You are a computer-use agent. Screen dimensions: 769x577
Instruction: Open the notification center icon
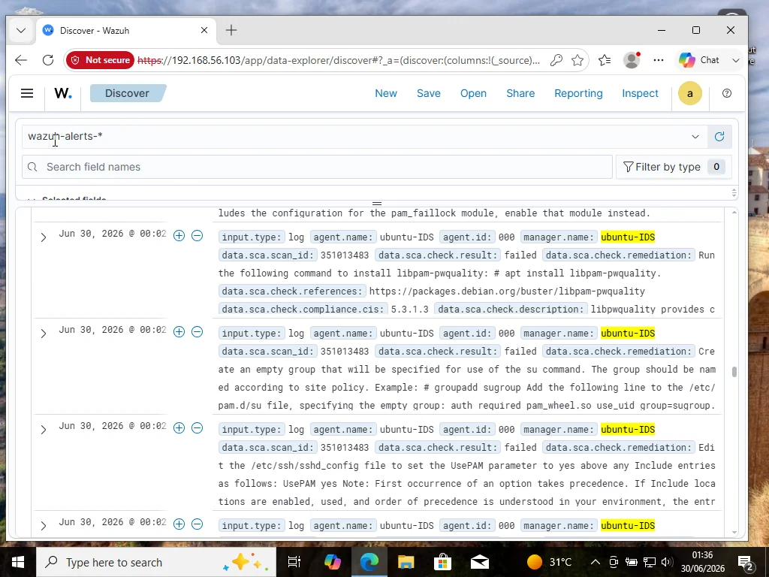point(746,562)
